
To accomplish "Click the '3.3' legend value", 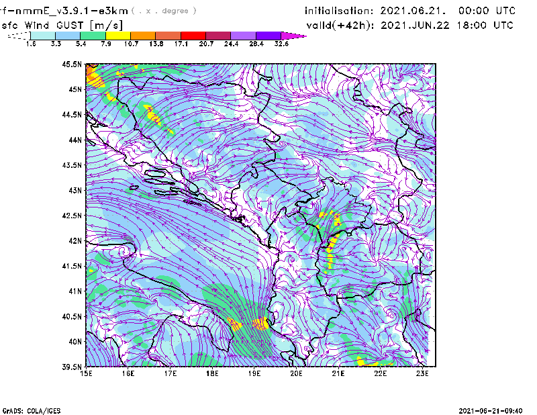I will click(56, 44).
